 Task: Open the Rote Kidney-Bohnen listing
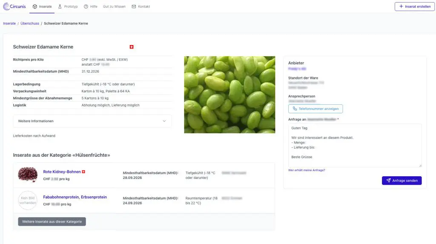(x=62, y=172)
